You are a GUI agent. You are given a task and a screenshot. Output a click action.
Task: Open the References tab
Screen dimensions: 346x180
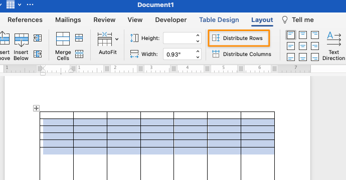(25, 20)
